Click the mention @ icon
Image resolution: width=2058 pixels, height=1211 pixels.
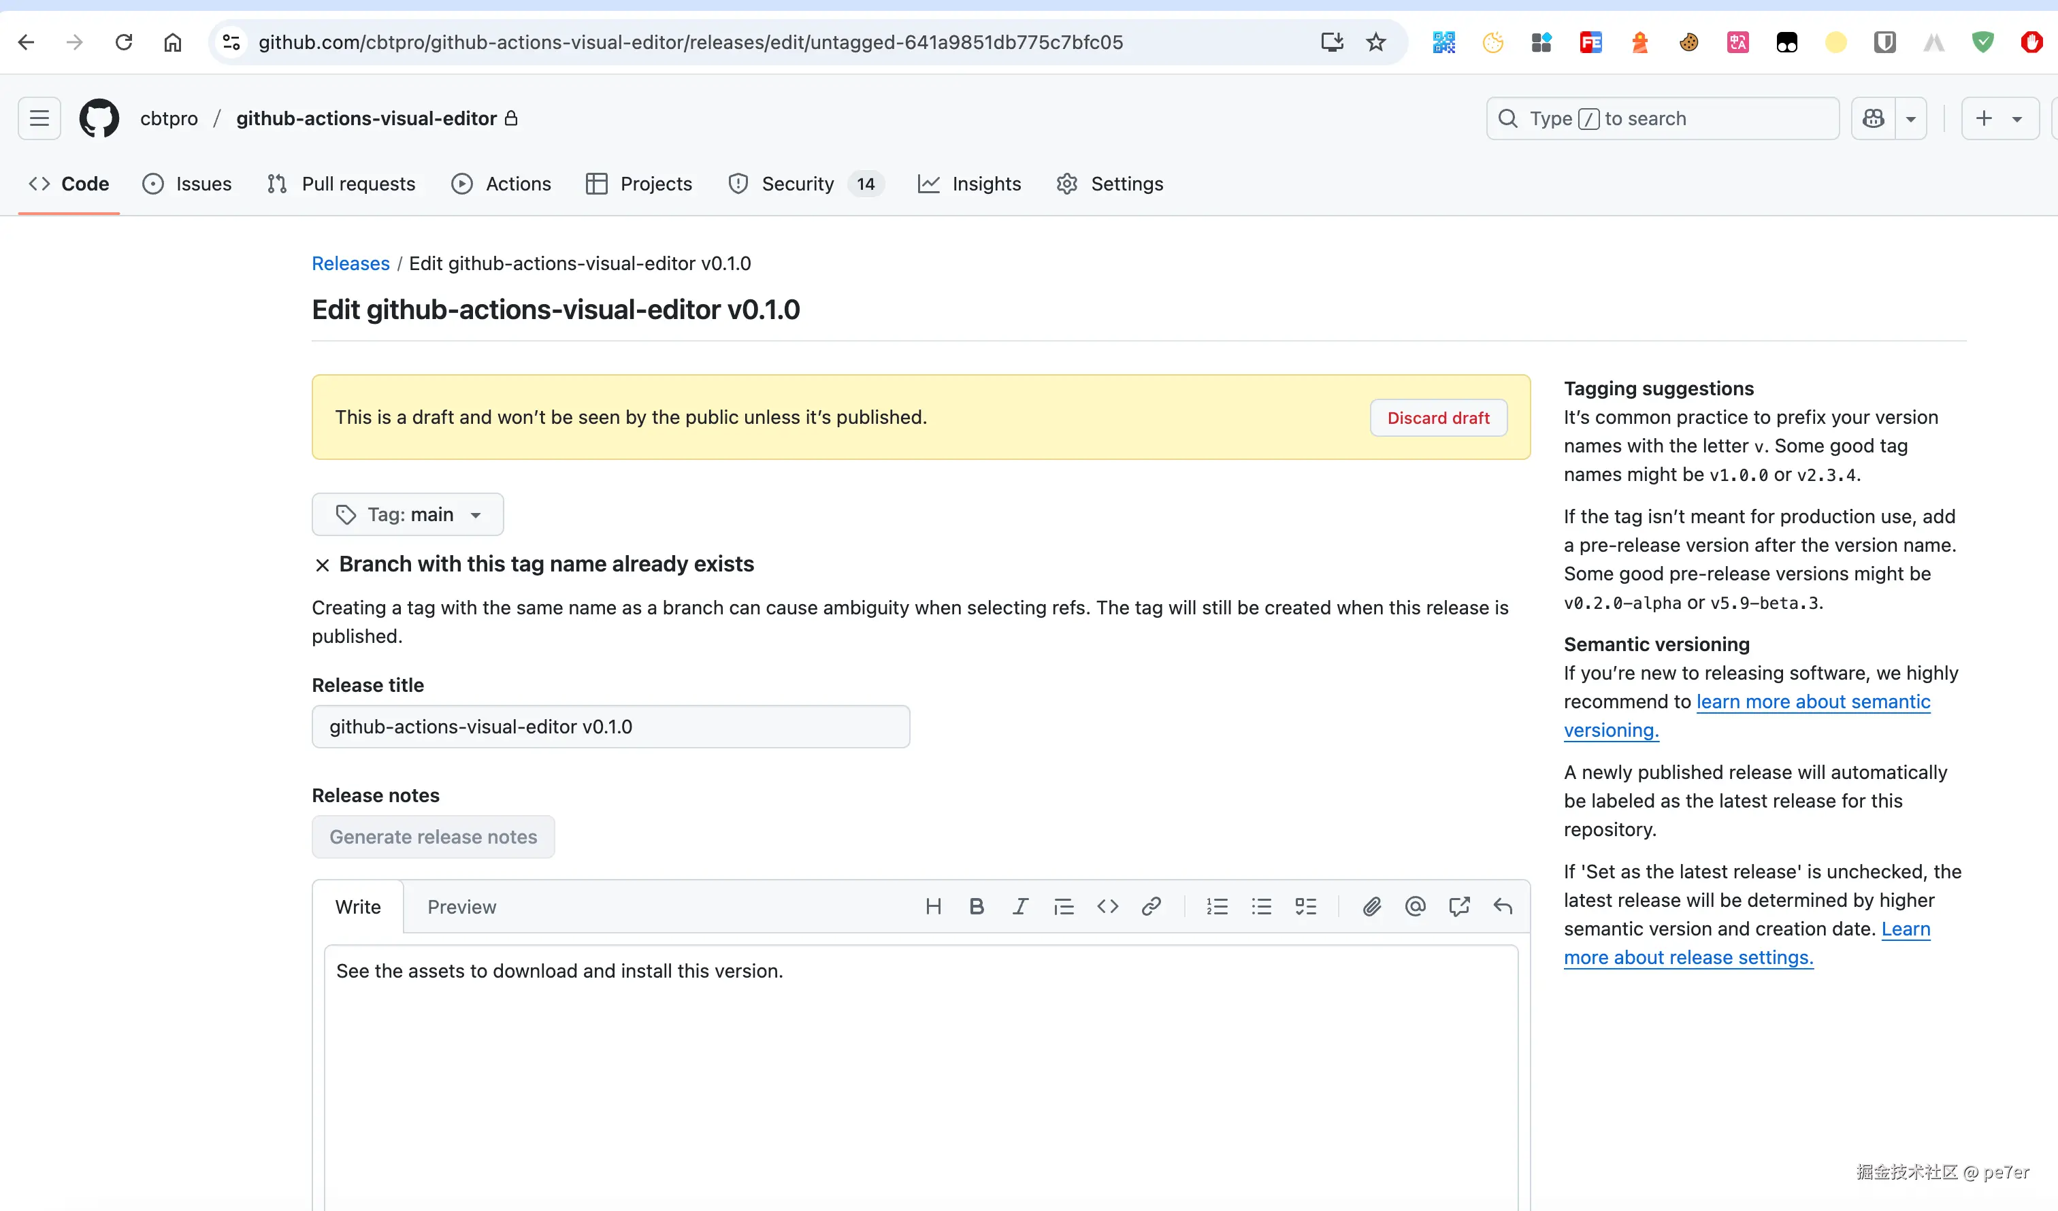coord(1414,906)
